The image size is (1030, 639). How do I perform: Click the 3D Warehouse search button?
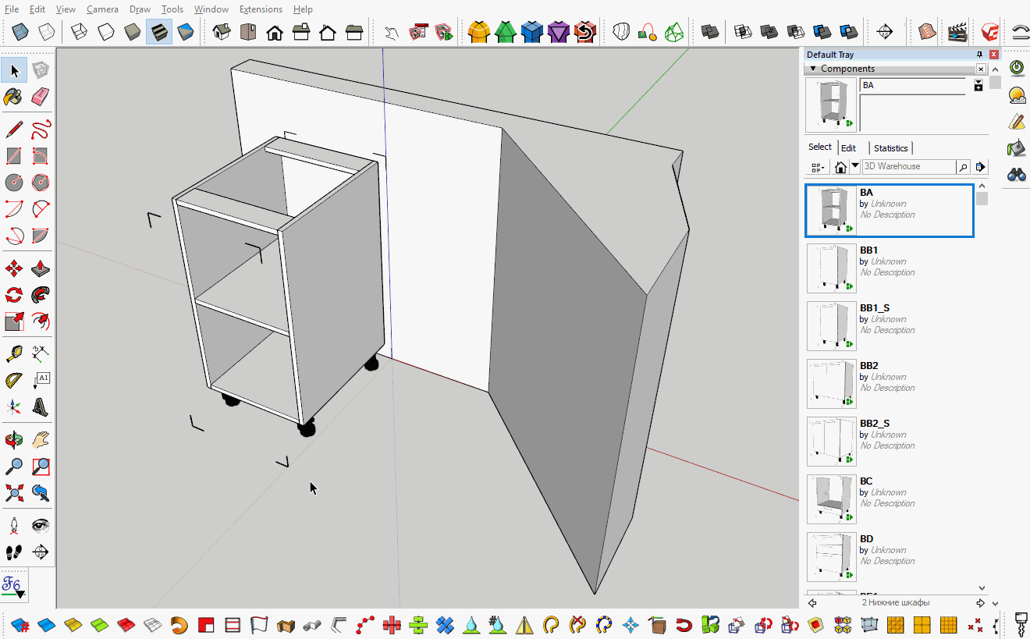(x=963, y=166)
